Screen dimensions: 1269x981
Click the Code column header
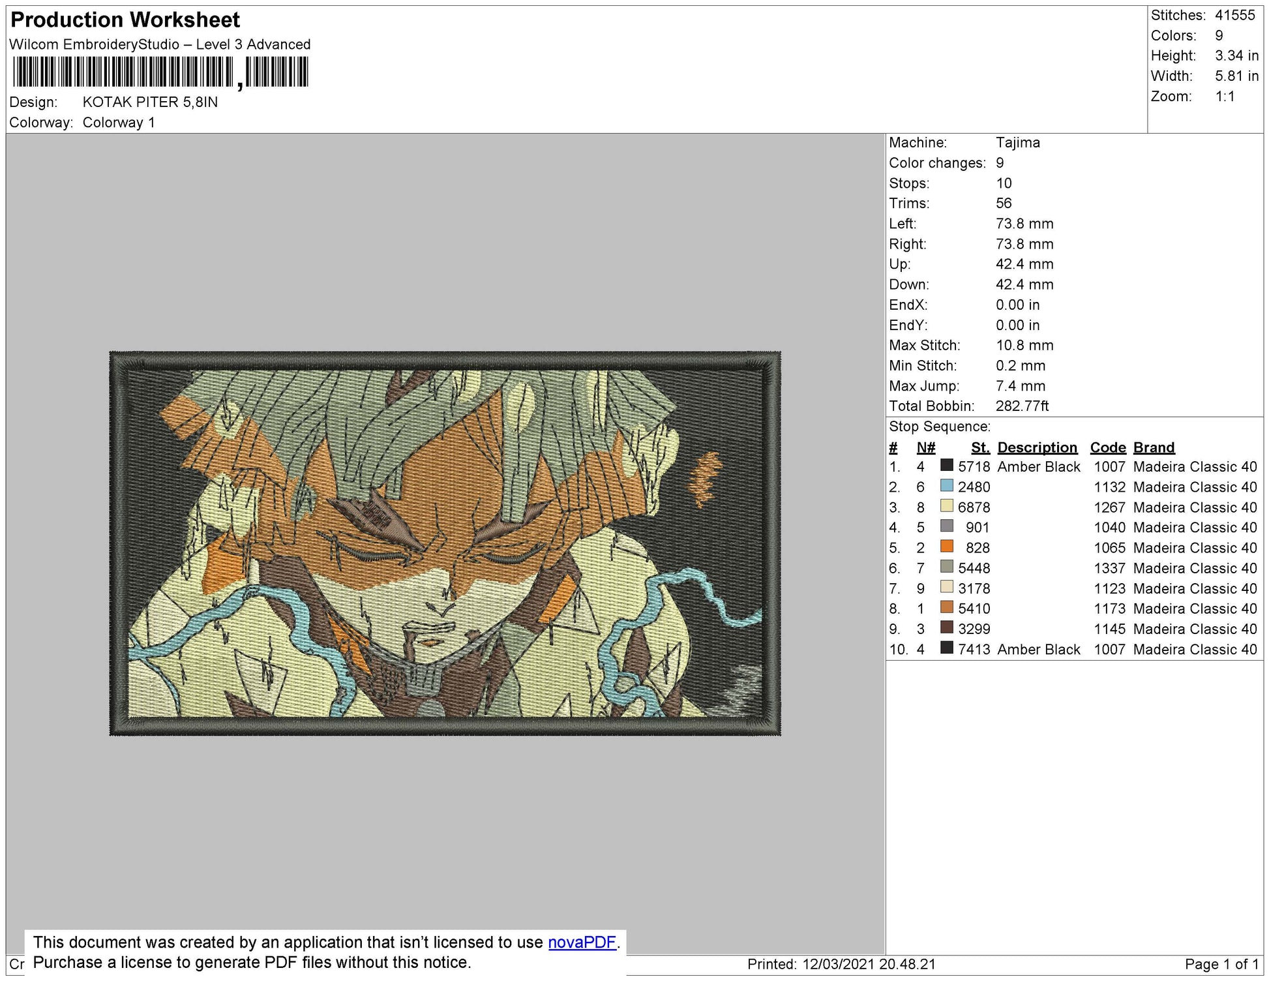(x=1107, y=447)
